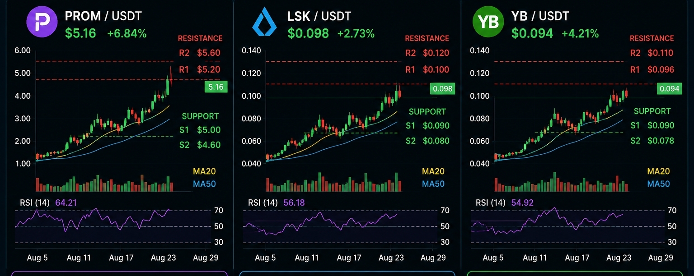Select LSK R2 $0.120 resistance level
The height and width of the screenshot is (276, 694).
click(427, 53)
